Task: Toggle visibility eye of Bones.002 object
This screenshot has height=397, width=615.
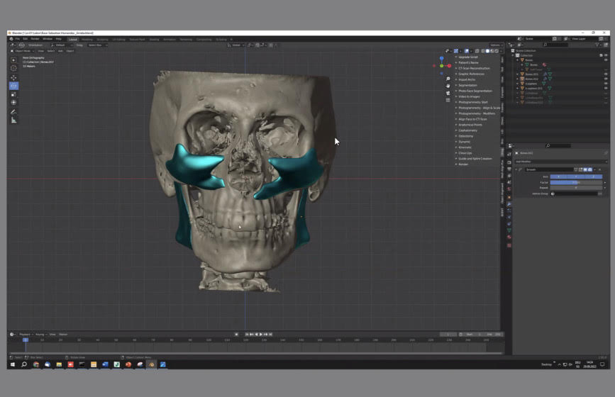Action: pos(606,79)
